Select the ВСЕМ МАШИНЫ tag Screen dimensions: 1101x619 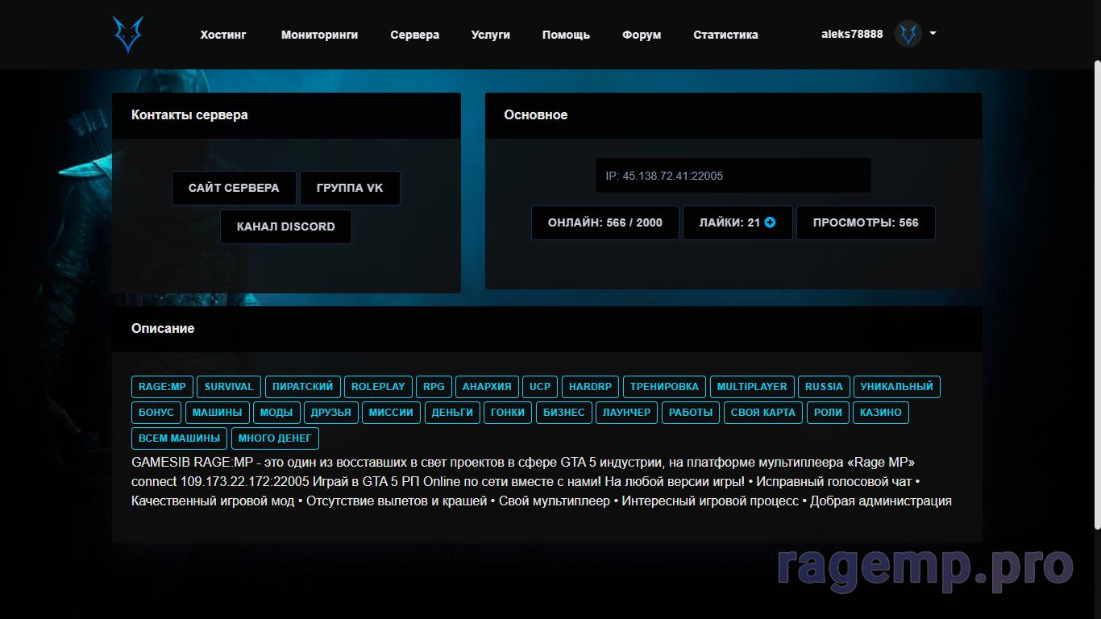[180, 438]
